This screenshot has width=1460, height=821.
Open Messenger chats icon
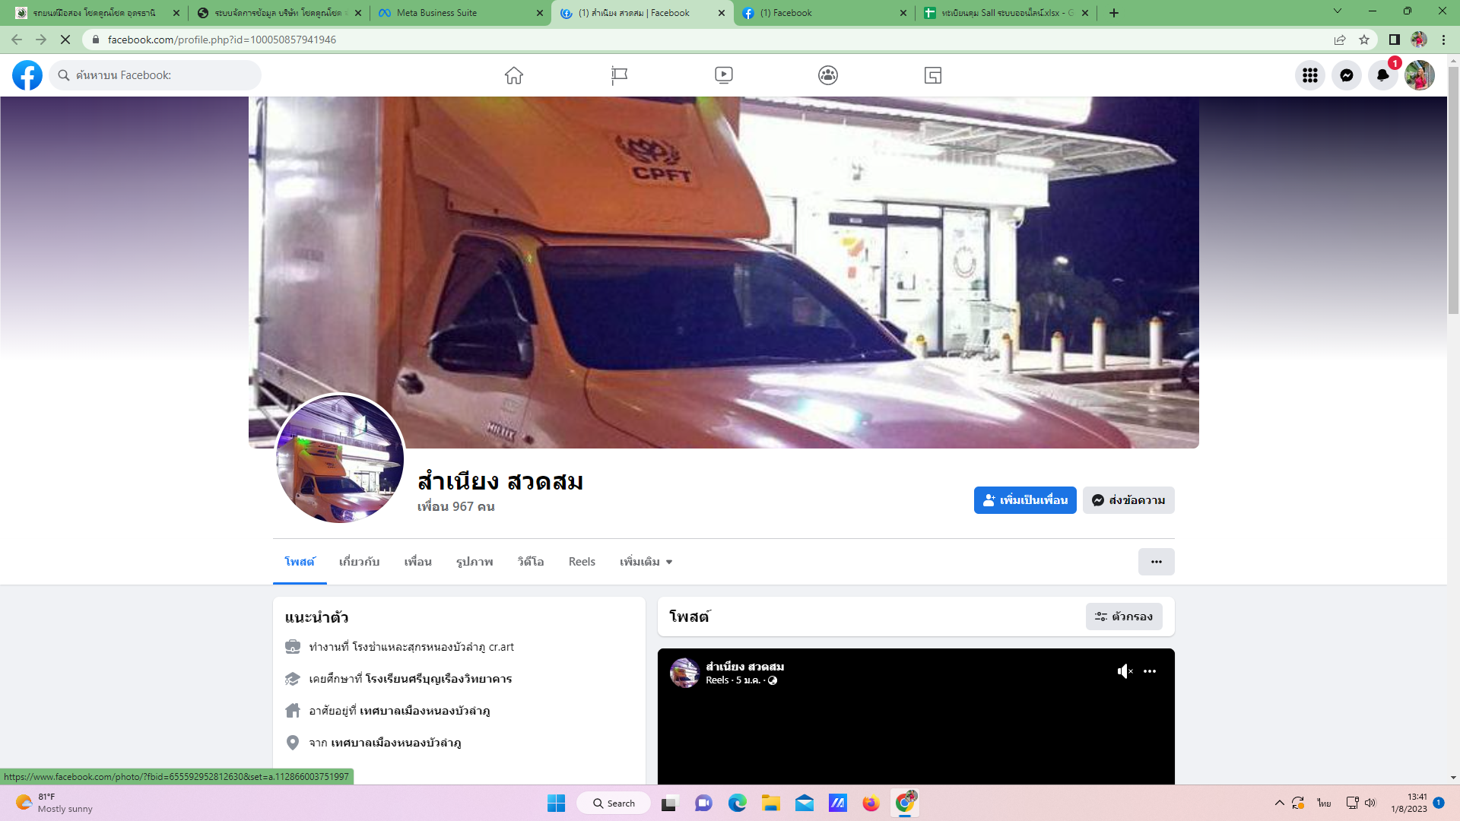(1346, 75)
